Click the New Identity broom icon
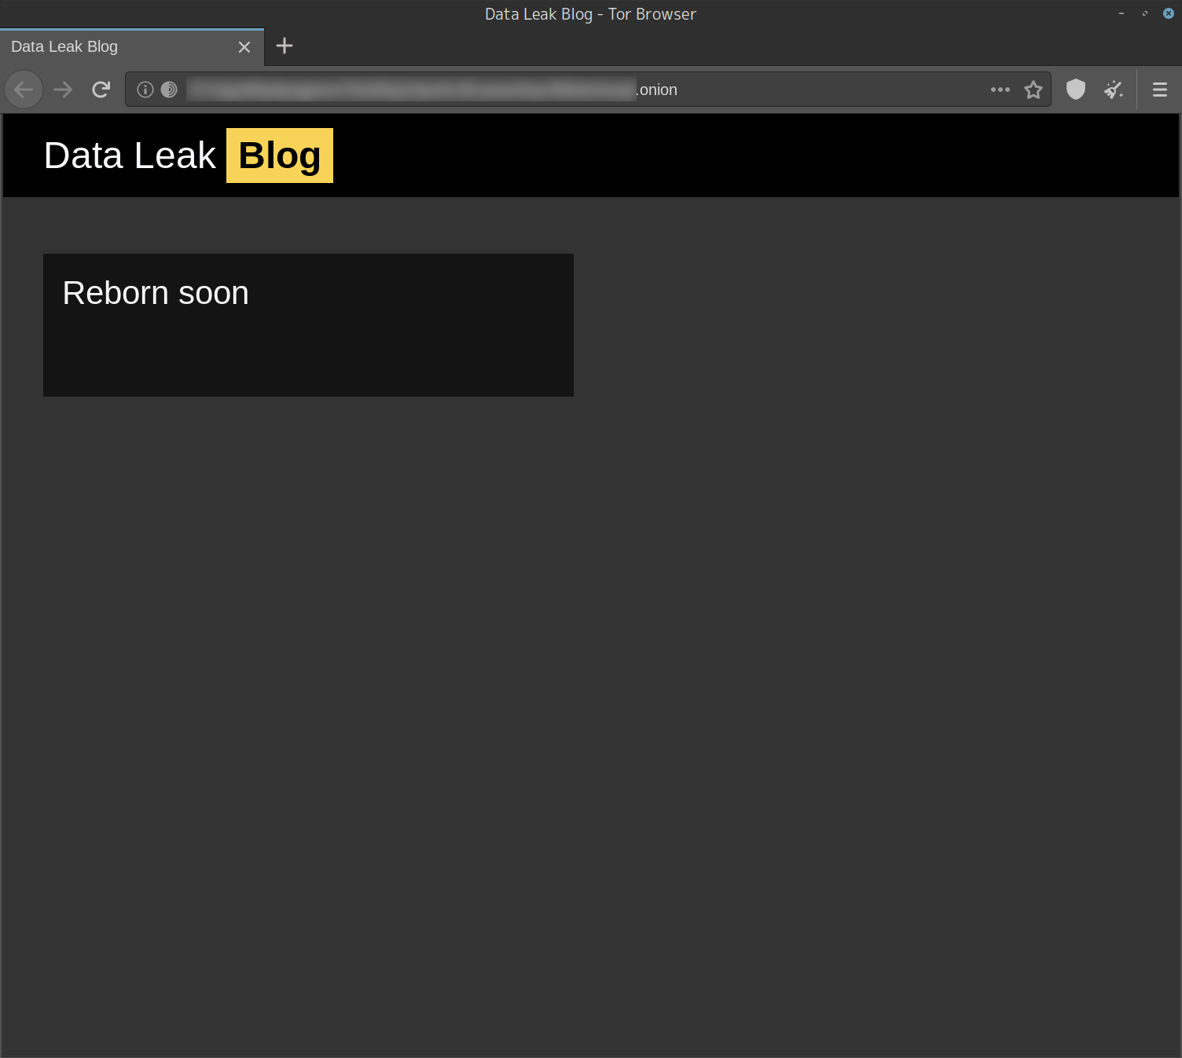 [x=1114, y=90]
